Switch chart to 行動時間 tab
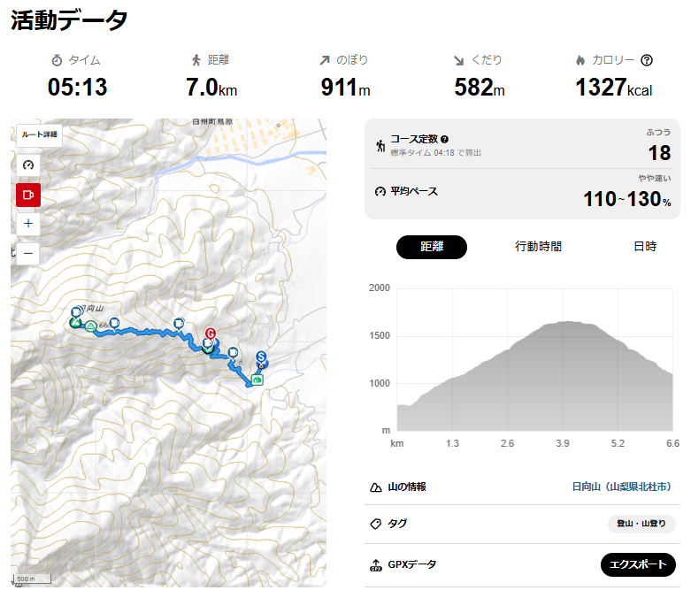Image resolution: width=691 pixels, height=598 pixels. [x=538, y=246]
